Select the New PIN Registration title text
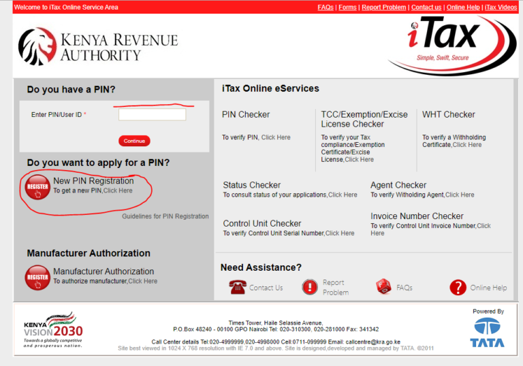The image size is (523, 366). 93,181
